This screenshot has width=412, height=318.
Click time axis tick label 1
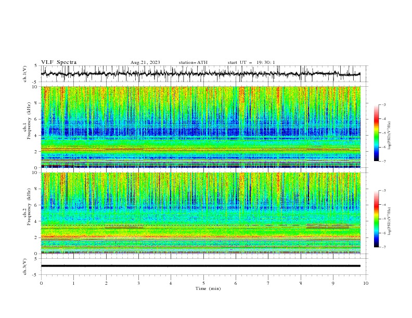(x=73, y=283)
